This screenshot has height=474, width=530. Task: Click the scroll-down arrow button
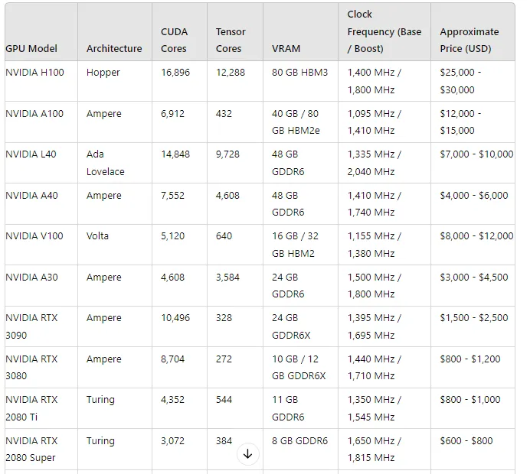click(247, 453)
